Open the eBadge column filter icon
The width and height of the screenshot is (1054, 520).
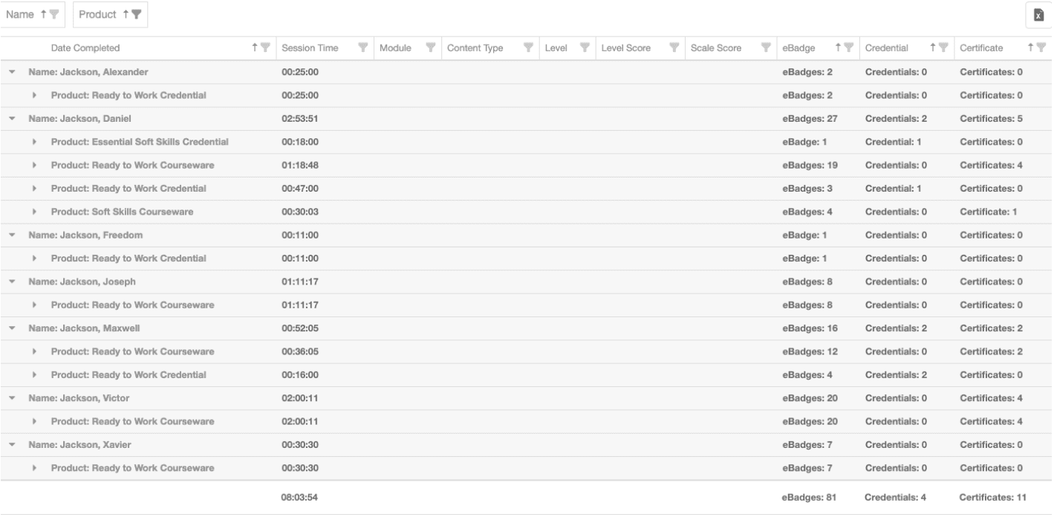point(849,48)
